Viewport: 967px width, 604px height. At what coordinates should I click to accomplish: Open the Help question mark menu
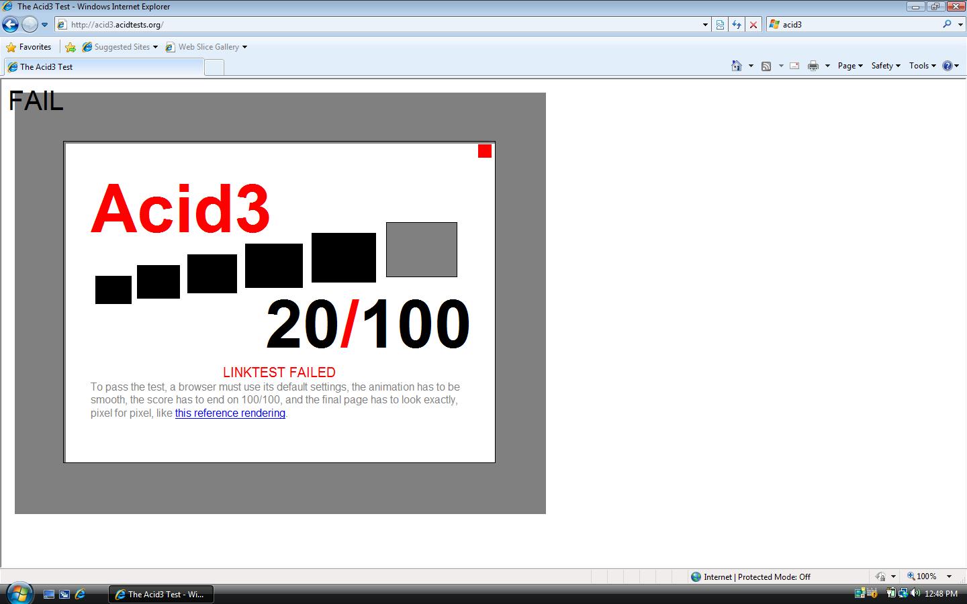(951, 66)
